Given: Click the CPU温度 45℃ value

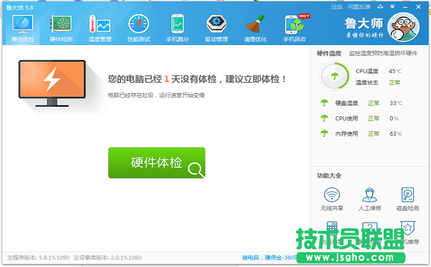Looking at the screenshot, I should [x=395, y=71].
